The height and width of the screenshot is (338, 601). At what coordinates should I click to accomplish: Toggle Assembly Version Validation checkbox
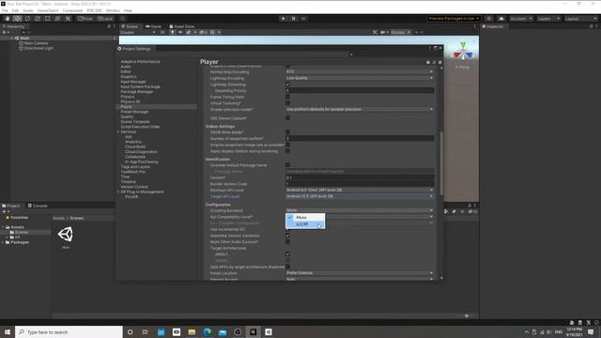287,236
